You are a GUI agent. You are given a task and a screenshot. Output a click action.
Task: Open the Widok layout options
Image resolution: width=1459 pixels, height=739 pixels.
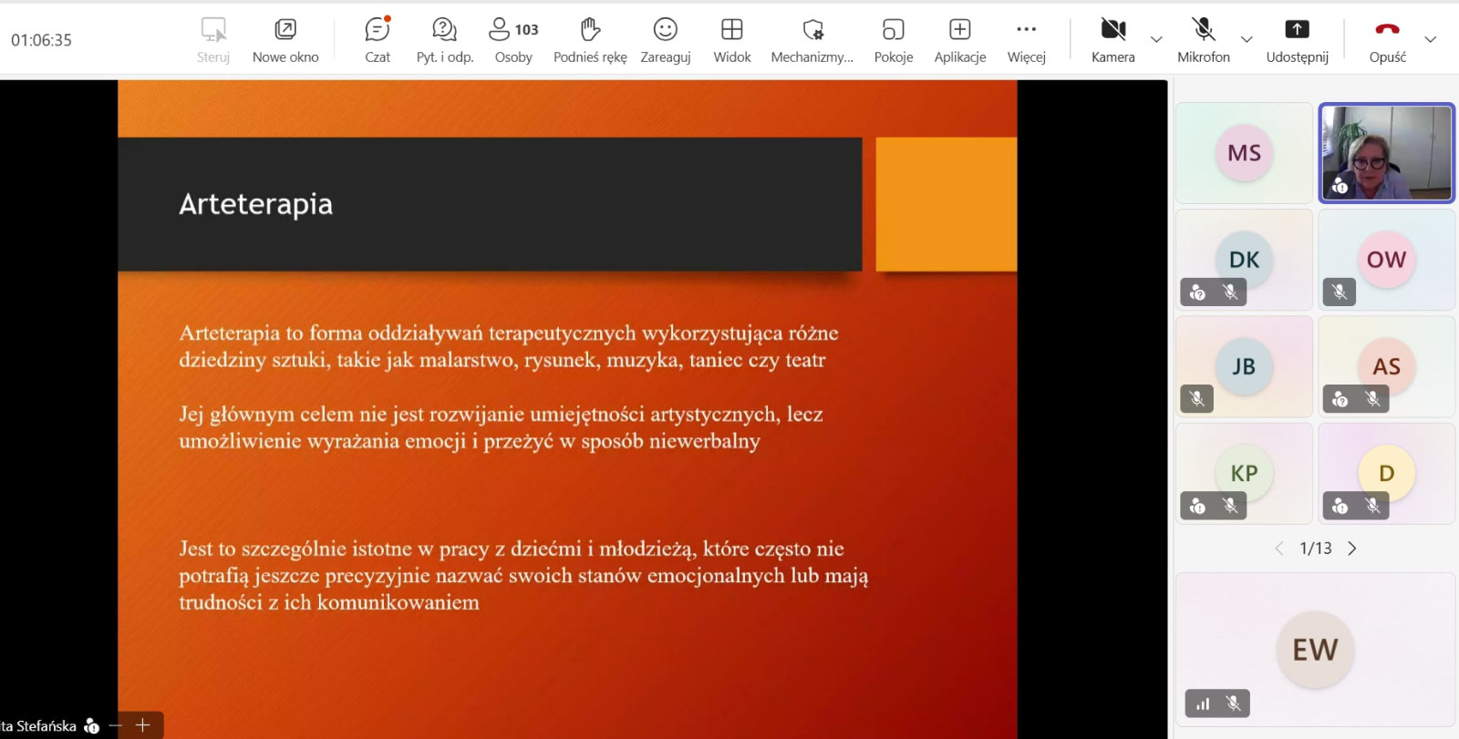[x=731, y=40]
